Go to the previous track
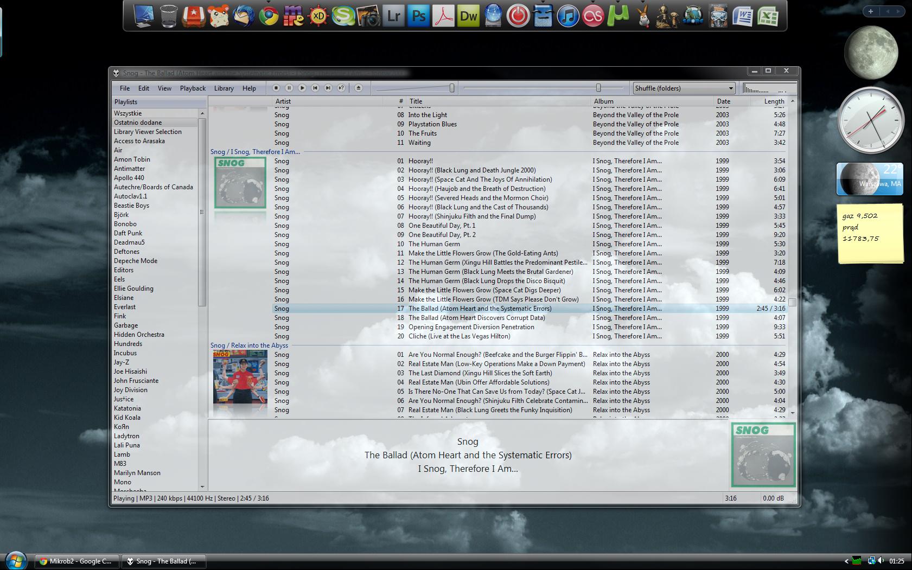The height and width of the screenshot is (570, 912). [x=315, y=88]
